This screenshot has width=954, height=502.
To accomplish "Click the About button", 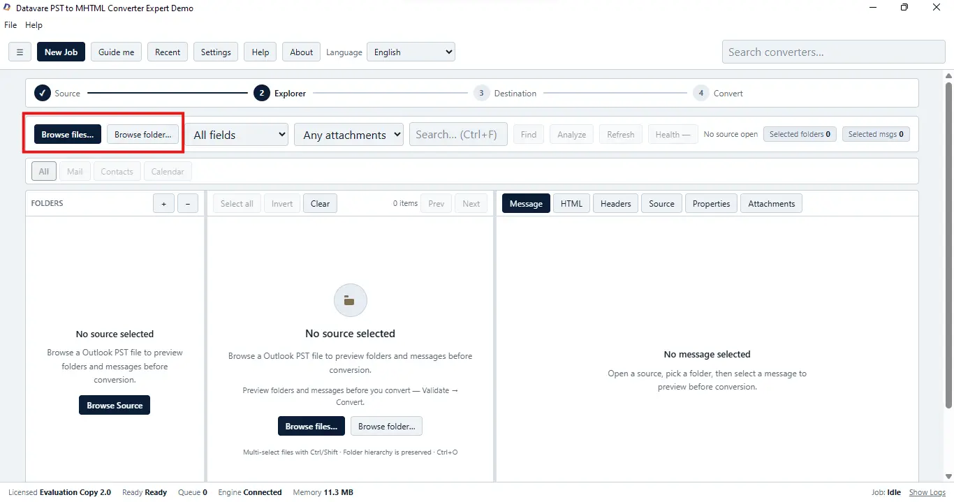I will point(302,52).
